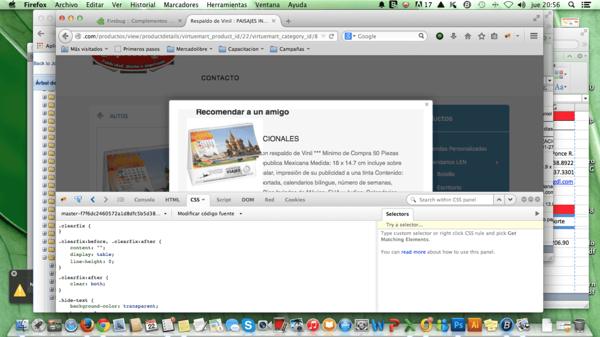The width and height of the screenshot is (600, 337).
Task: Click the Google search box
Action: coord(385,36)
